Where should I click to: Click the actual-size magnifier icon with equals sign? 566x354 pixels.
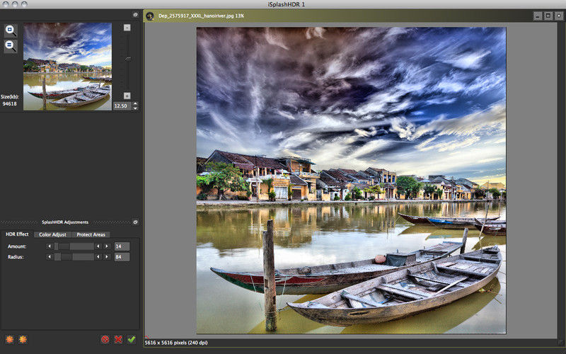(11, 46)
